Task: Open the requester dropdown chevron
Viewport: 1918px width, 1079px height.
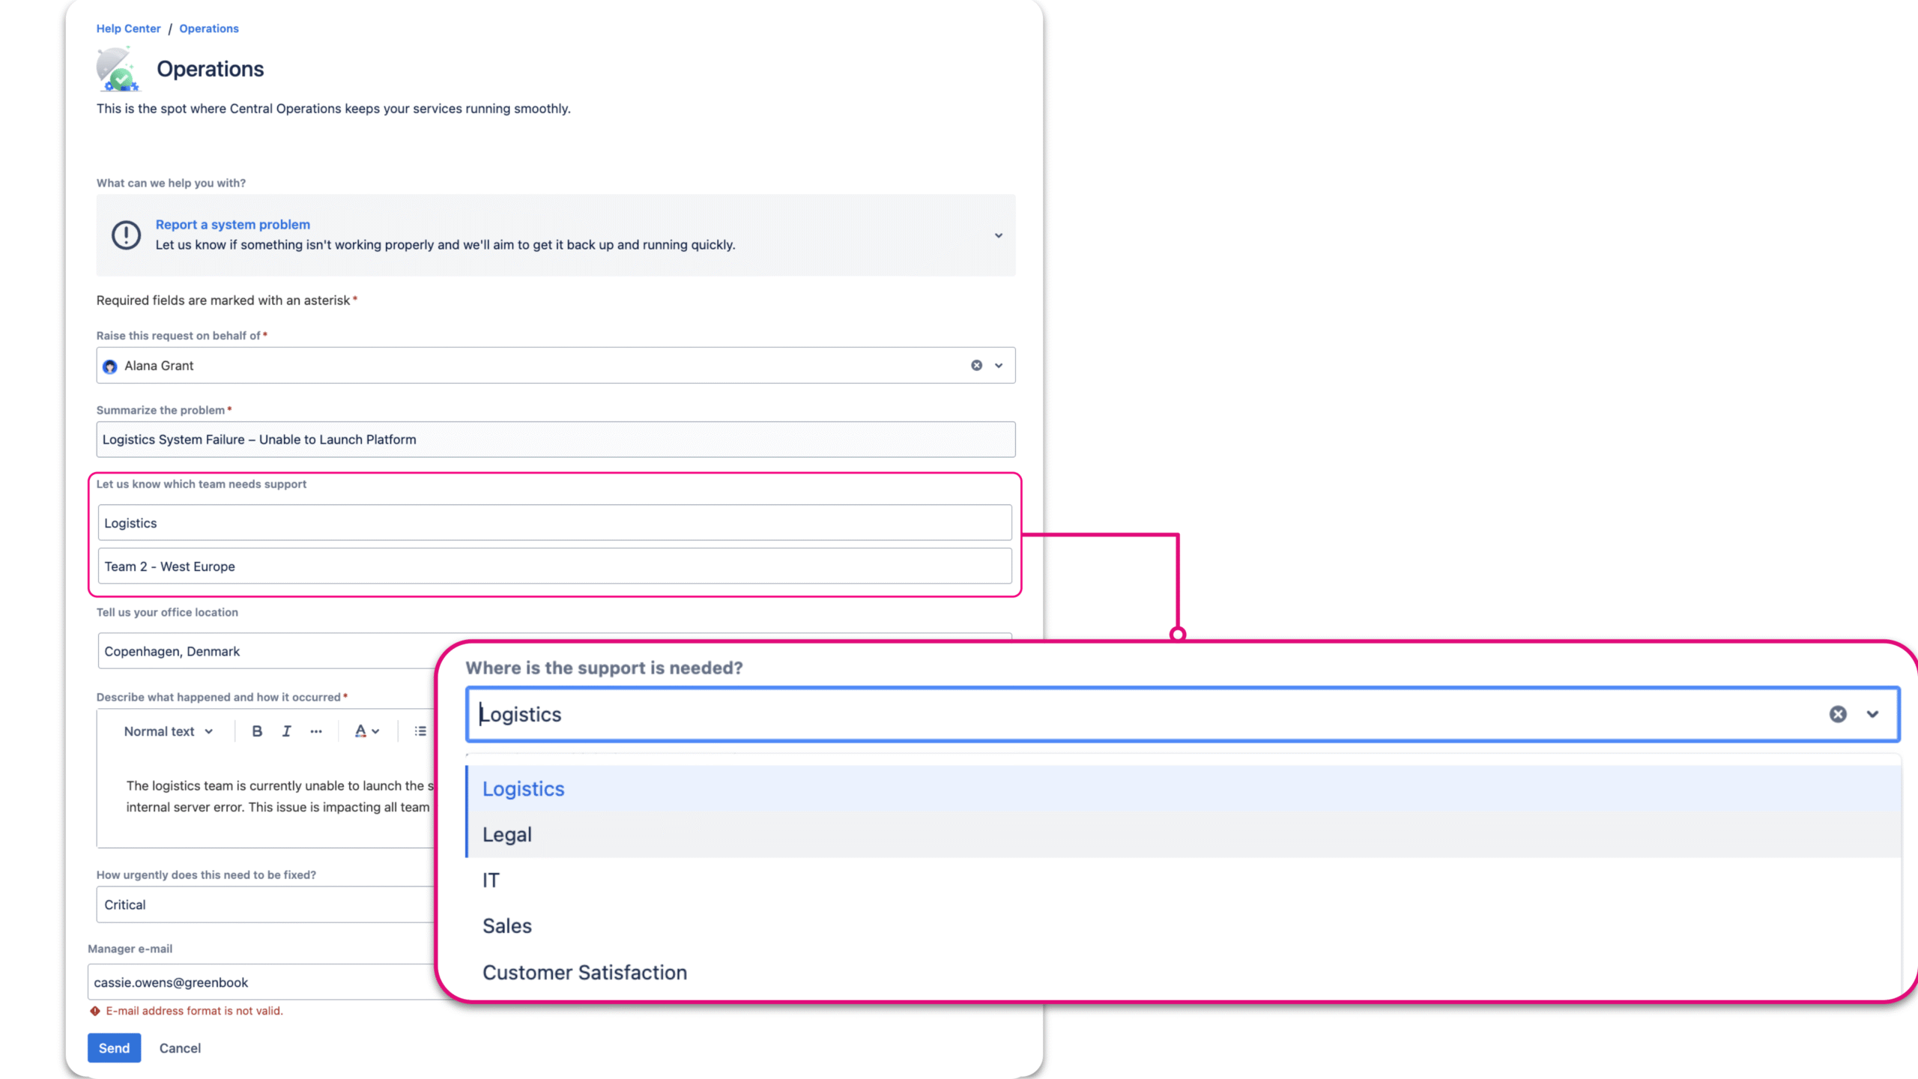Action: (x=998, y=366)
